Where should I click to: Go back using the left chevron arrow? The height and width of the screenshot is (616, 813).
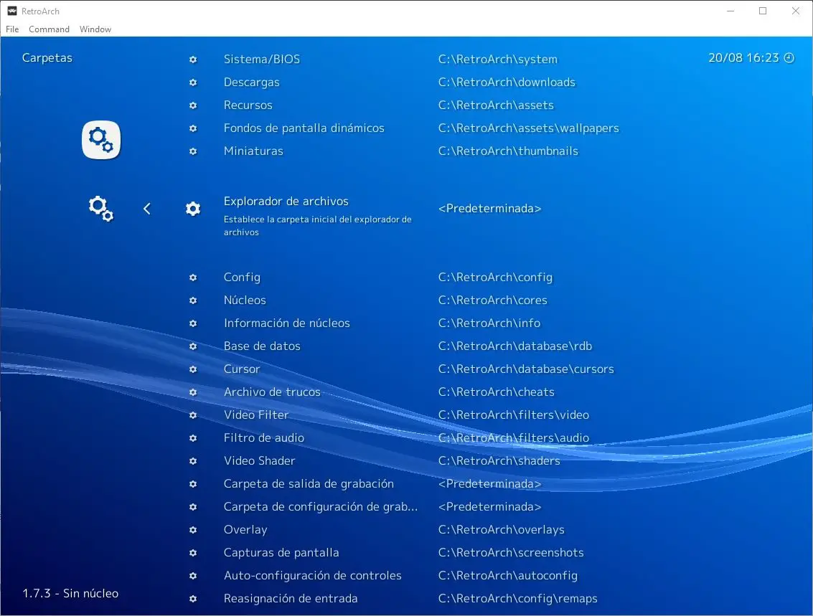pos(146,209)
